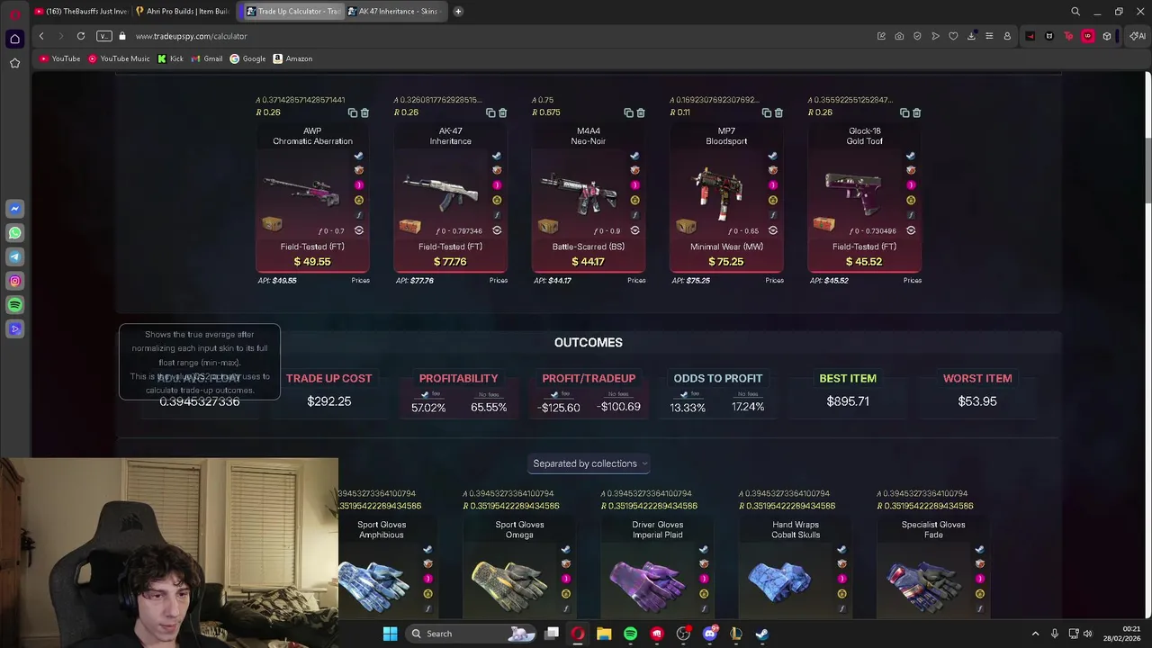The width and height of the screenshot is (1152, 648).
Task: Open Instagram in the Opera sidebar
Action: [14, 281]
